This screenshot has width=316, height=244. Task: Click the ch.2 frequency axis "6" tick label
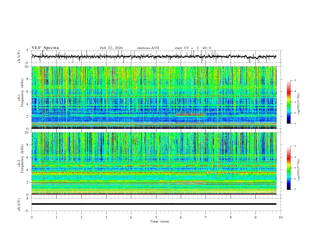coord(28,157)
